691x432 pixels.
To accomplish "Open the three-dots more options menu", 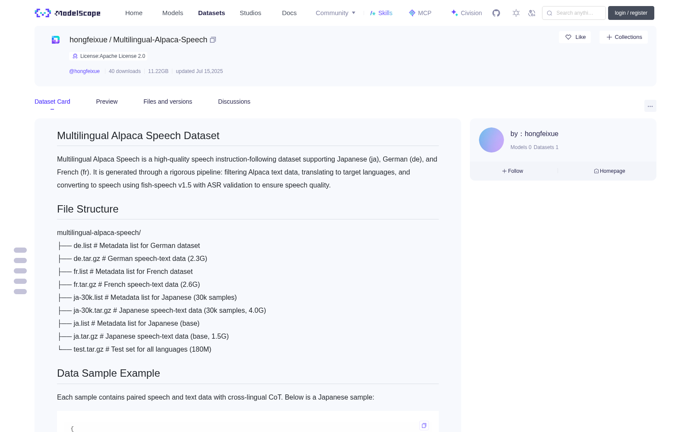I will coord(650,106).
